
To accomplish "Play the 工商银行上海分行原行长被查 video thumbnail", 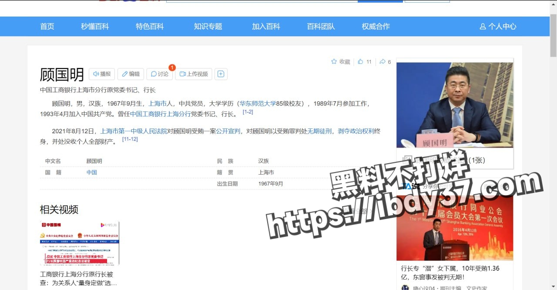I will coord(80,243).
